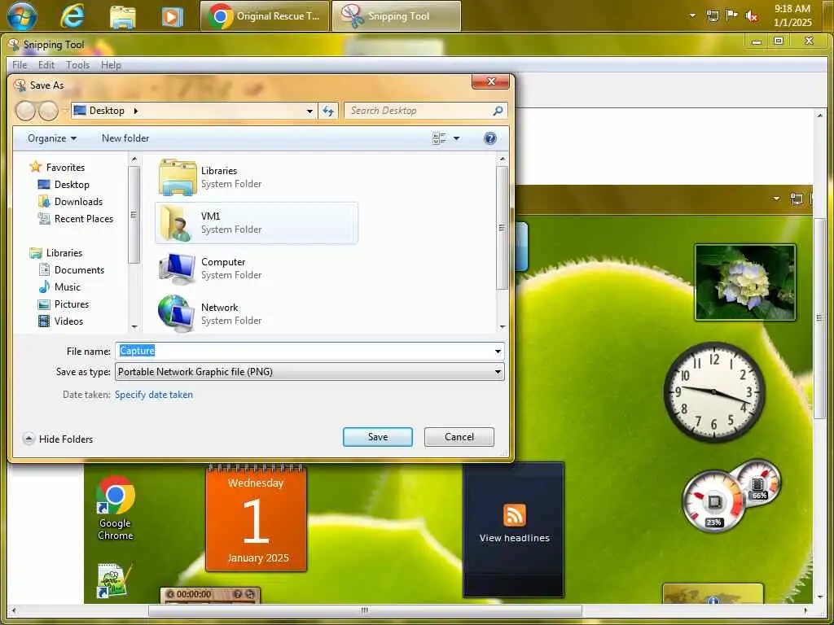The width and height of the screenshot is (834, 625).
Task: Click the notepad frog desktop shortcut icon
Action: tap(114, 581)
